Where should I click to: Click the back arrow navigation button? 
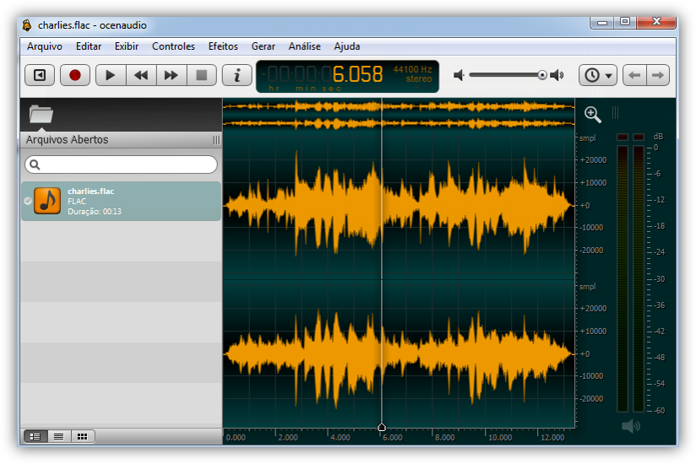[x=634, y=75]
